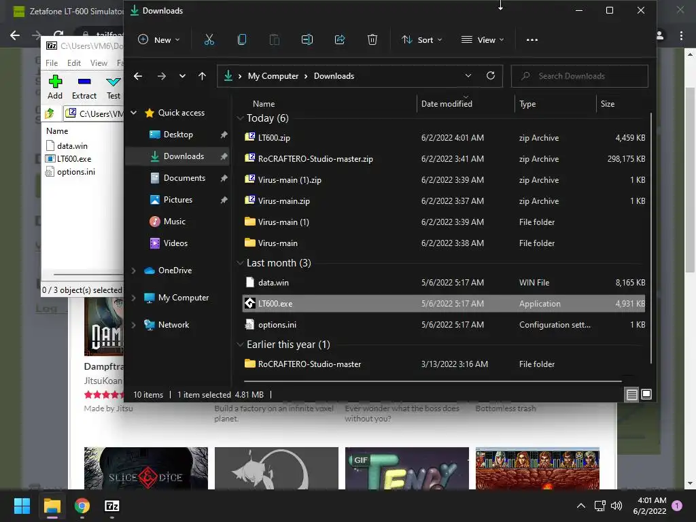Viewport: 696px width, 522px height.
Task: Select RoCRAFTERO-Studio-master folder
Action: click(x=444, y=364)
